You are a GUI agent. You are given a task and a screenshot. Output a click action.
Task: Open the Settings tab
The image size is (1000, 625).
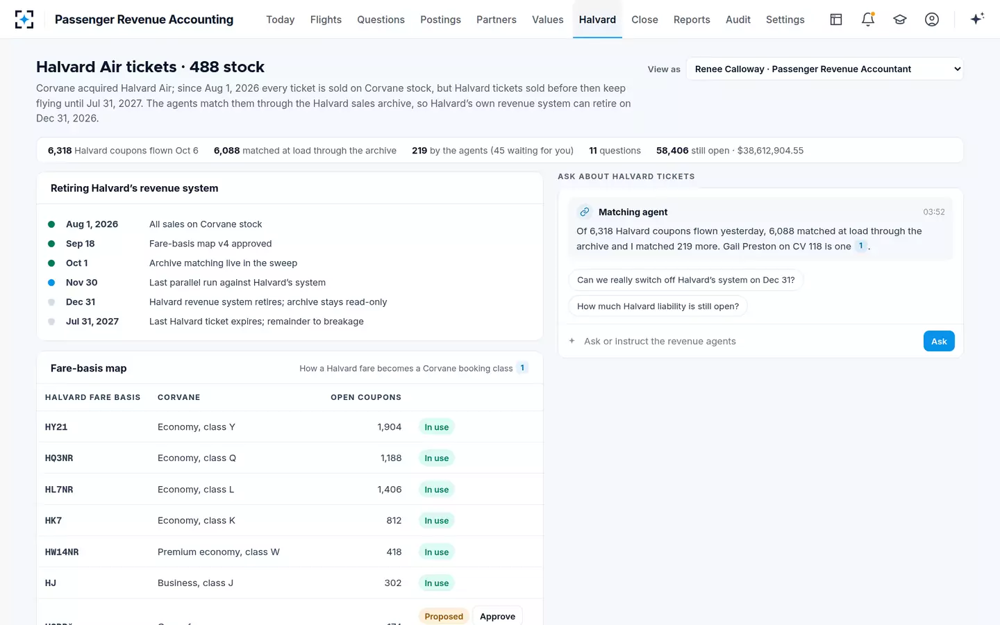click(x=785, y=19)
